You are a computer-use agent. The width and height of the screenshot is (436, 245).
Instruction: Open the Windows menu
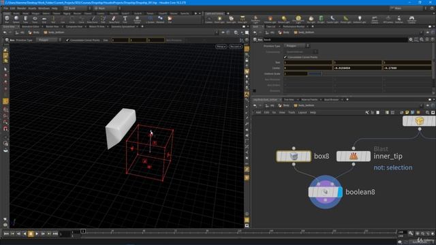(x=44, y=8)
